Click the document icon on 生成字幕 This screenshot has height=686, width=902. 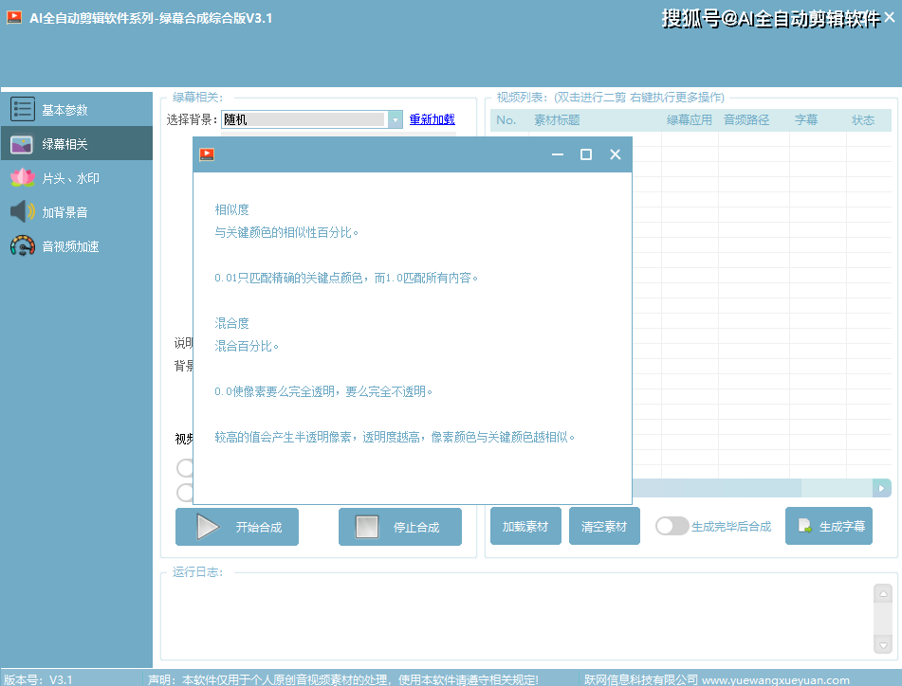pyautogui.click(x=805, y=526)
